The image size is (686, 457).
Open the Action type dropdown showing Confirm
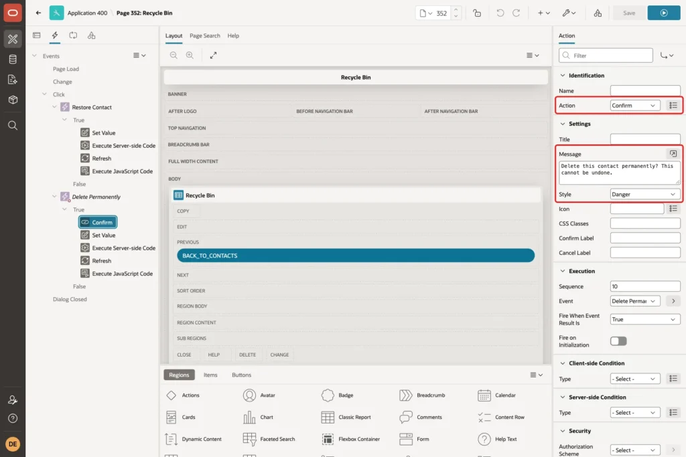(635, 105)
